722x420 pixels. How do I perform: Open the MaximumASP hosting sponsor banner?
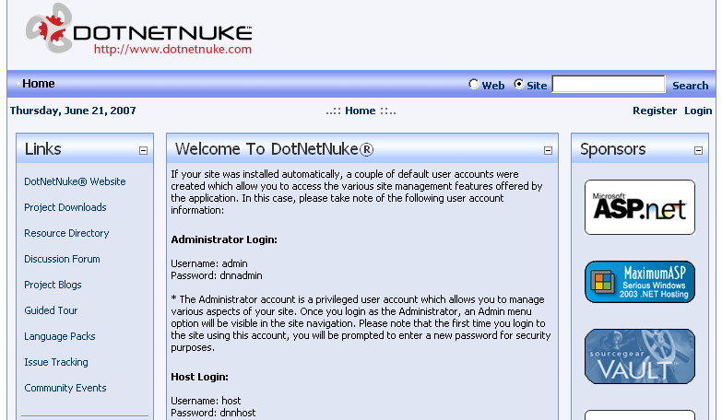click(x=640, y=282)
